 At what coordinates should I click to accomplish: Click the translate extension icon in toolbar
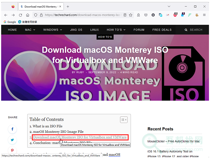[160, 15]
